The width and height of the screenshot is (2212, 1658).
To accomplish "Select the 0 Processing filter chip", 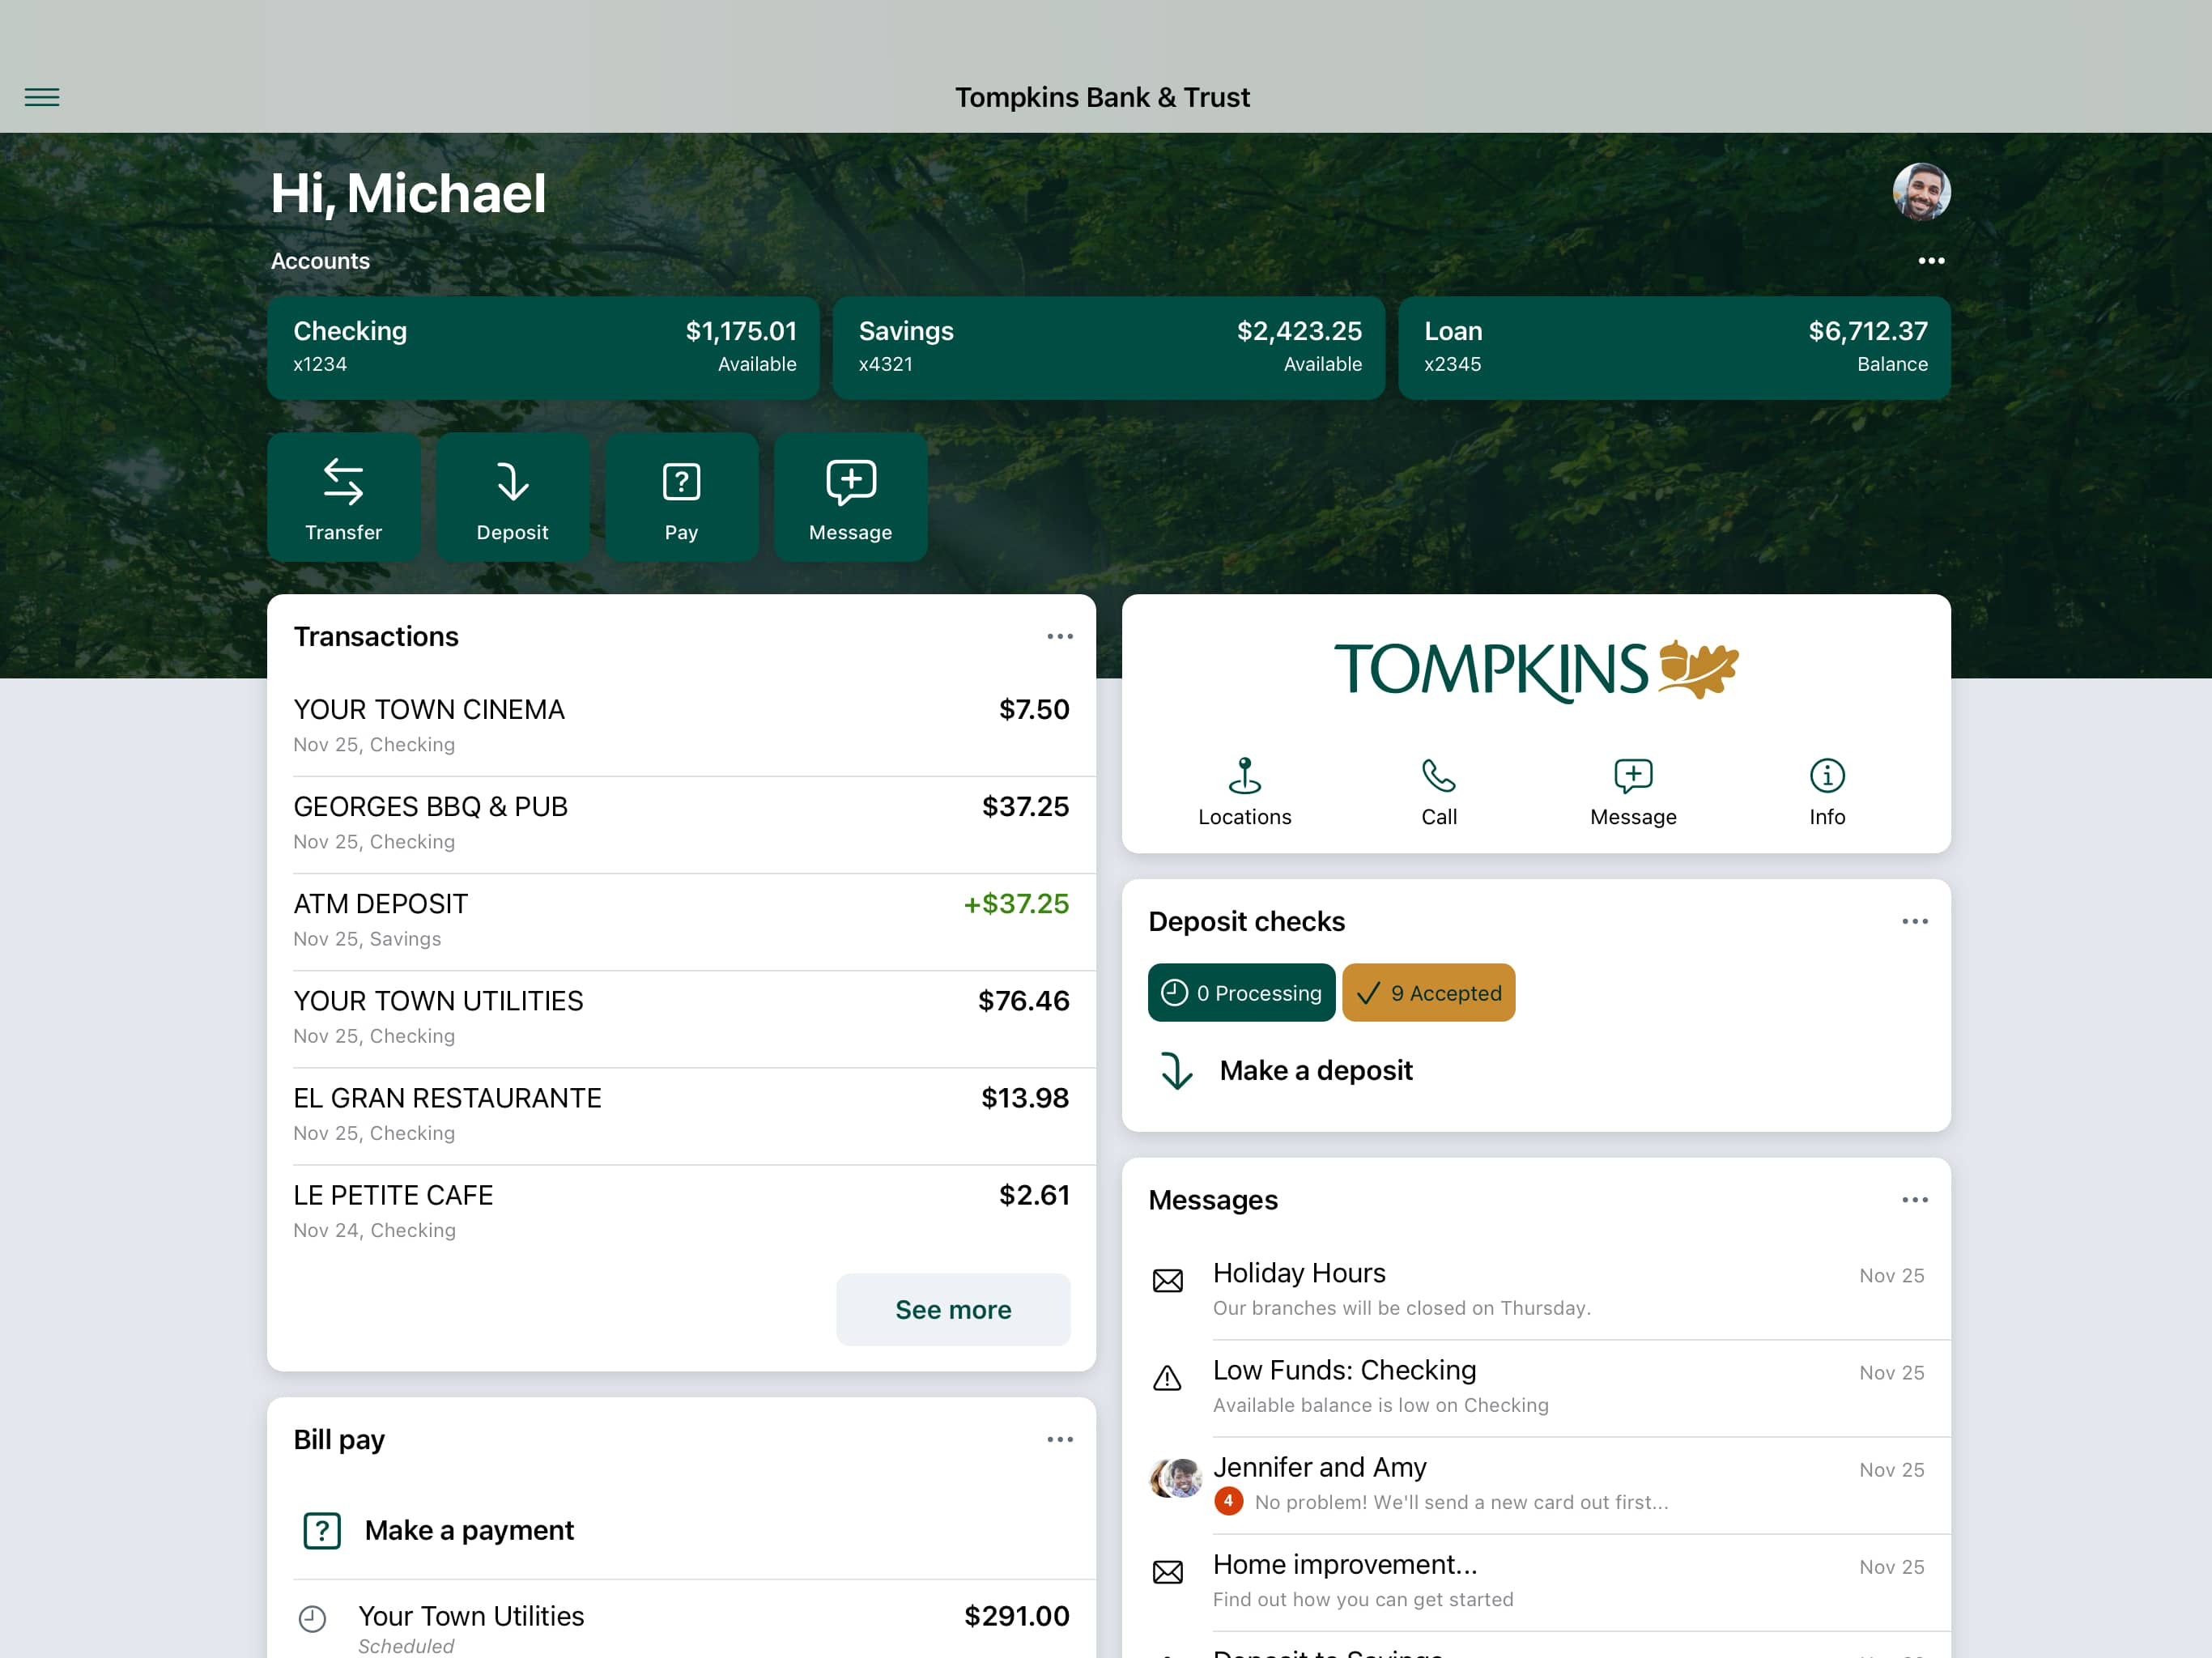I will [x=1241, y=993].
